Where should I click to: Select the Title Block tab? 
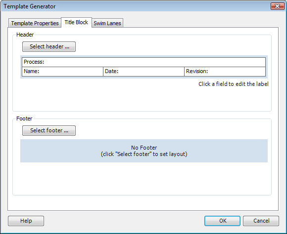76,23
